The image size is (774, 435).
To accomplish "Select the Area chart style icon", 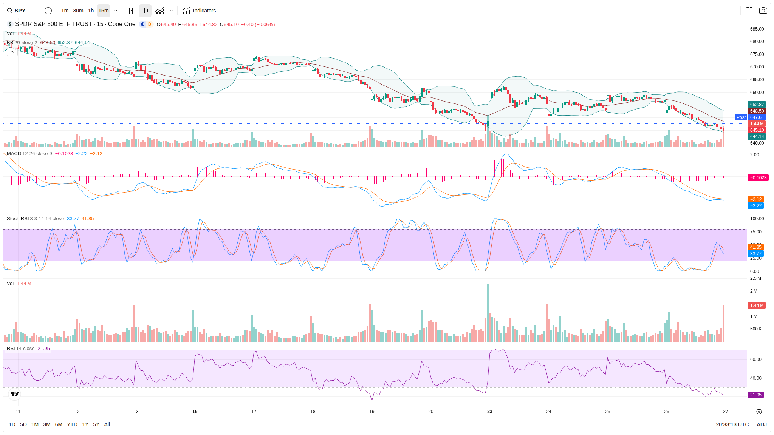I will pyautogui.click(x=159, y=11).
